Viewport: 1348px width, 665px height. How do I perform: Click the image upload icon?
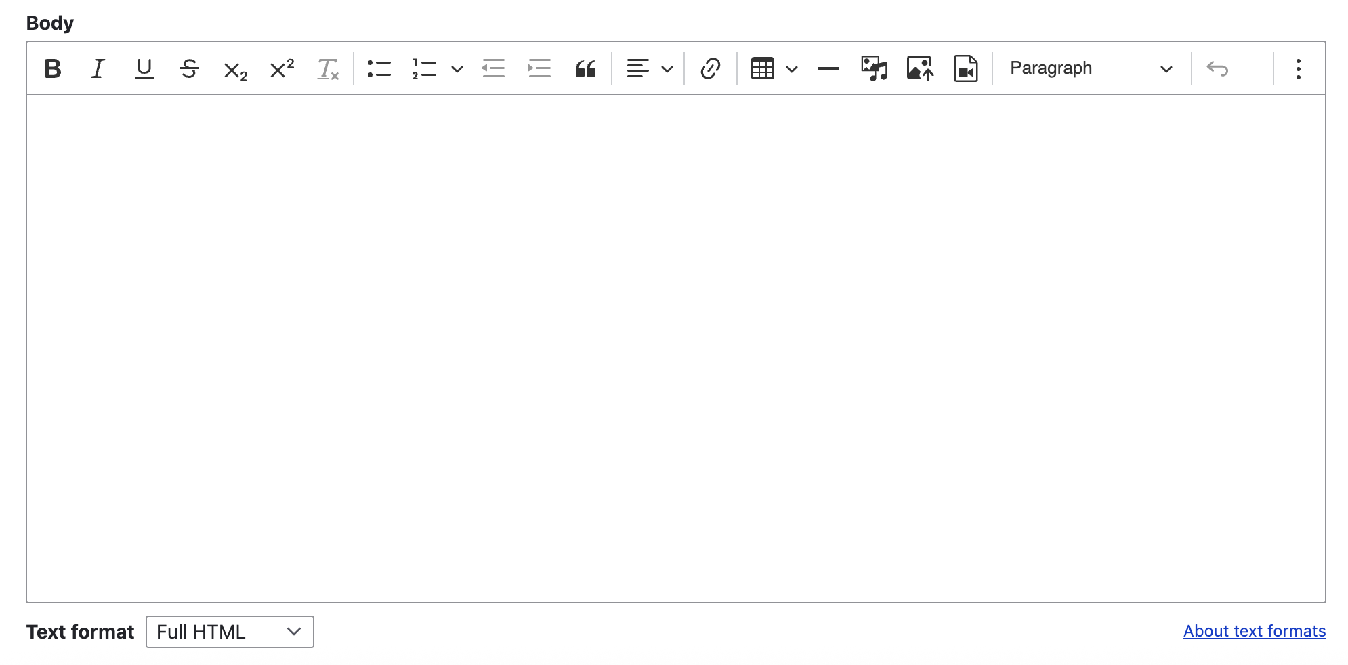pyautogui.click(x=919, y=68)
